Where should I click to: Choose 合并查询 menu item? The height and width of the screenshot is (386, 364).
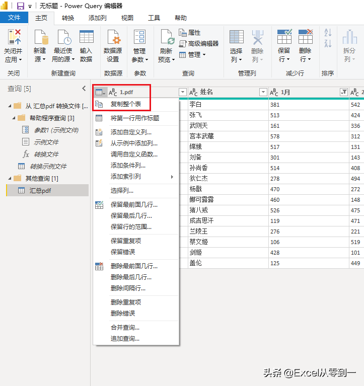(x=136, y=328)
